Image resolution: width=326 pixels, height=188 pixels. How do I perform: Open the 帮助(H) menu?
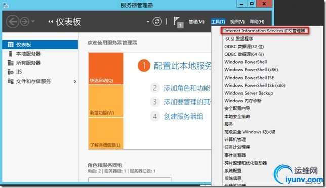(257, 22)
